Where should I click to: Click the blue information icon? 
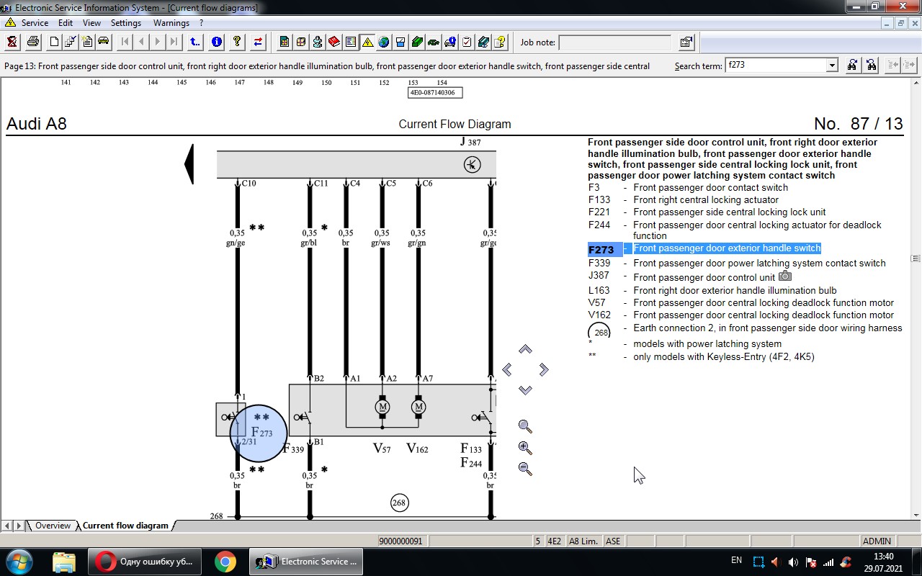point(217,42)
